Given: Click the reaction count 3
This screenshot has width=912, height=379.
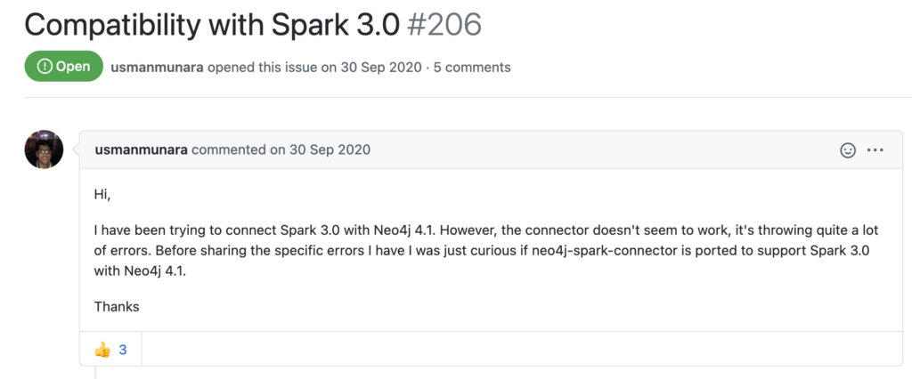Looking at the screenshot, I should (123, 350).
